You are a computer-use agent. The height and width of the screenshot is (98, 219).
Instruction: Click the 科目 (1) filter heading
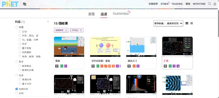click(20, 22)
